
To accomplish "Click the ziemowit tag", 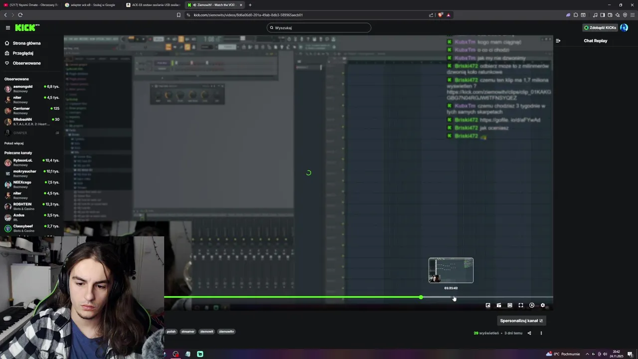I will (207, 332).
